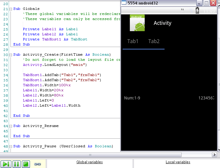Click the vertical scrollbar down arrow
This screenshot has width=220, height=168.
(219, 150)
